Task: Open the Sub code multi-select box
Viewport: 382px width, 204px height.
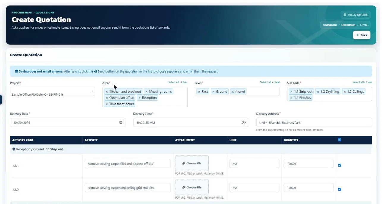Action: coord(329,94)
